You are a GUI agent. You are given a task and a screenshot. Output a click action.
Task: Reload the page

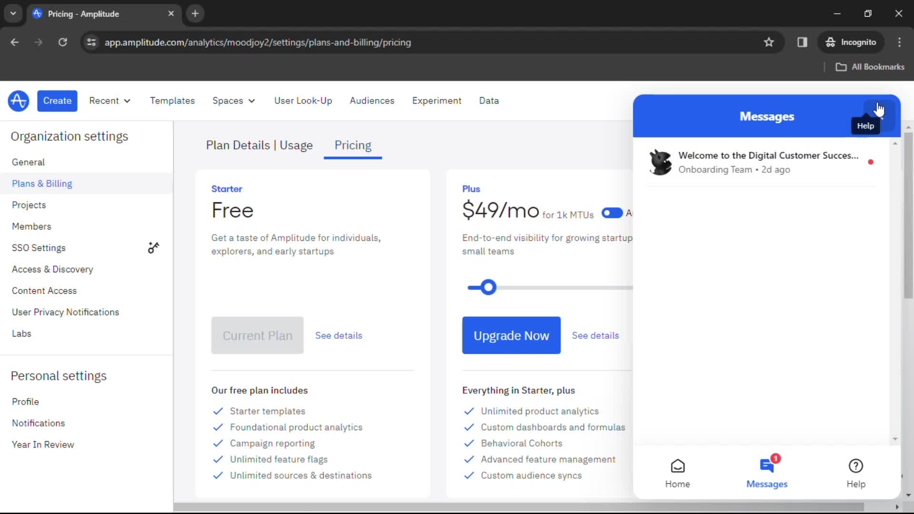click(x=62, y=42)
